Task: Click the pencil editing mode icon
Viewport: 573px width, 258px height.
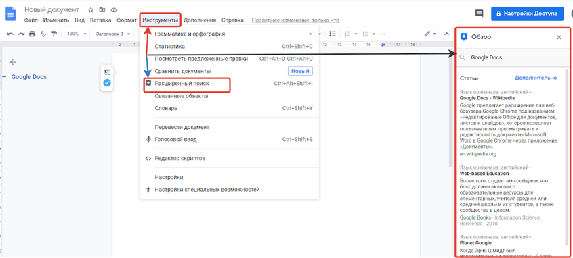Action: 427,34
